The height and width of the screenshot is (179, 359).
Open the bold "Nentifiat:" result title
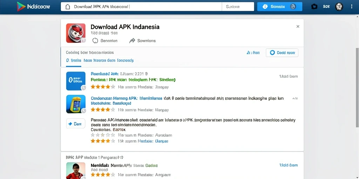pyautogui.click(x=100, y=165)
